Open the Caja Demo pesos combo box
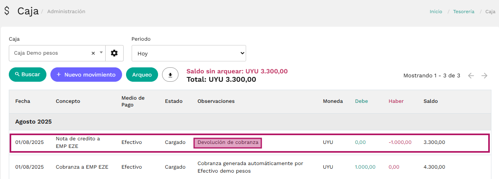 [x=57, y=53]
